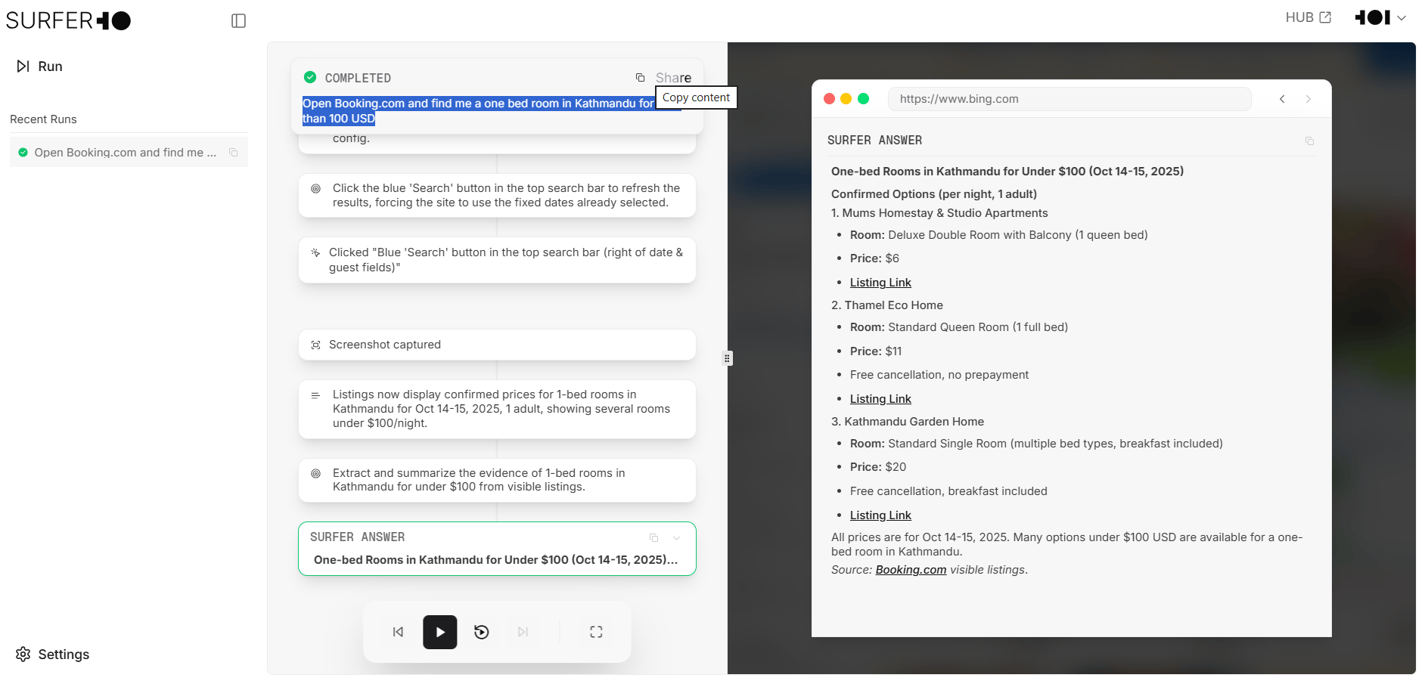Go forward in the embedded browser
This screenshot has width=1428, height=687.
pos(1308,99)
